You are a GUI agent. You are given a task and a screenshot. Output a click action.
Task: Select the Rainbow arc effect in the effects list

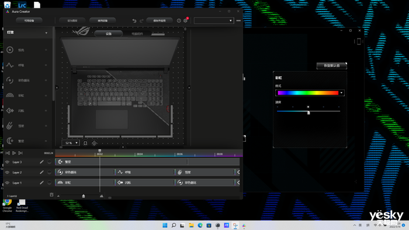(x=10, y=95)
